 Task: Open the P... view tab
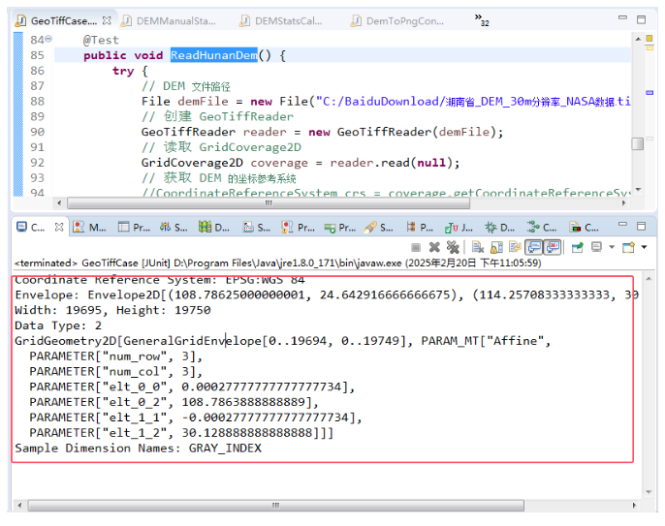tap(420, 228)
